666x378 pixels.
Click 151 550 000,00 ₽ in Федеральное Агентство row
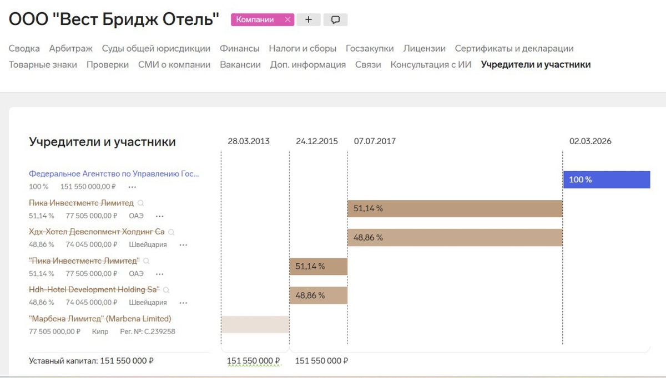[x=89, y=187]
